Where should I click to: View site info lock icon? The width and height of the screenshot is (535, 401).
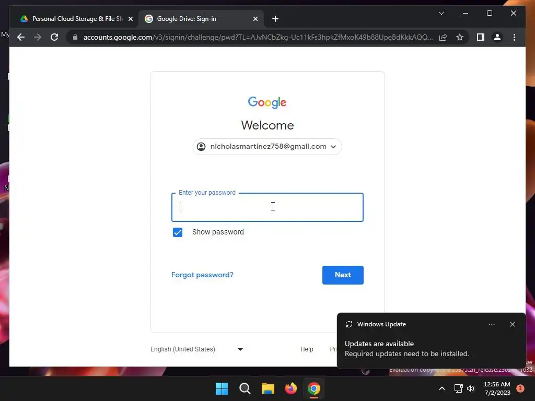[75, 37]
